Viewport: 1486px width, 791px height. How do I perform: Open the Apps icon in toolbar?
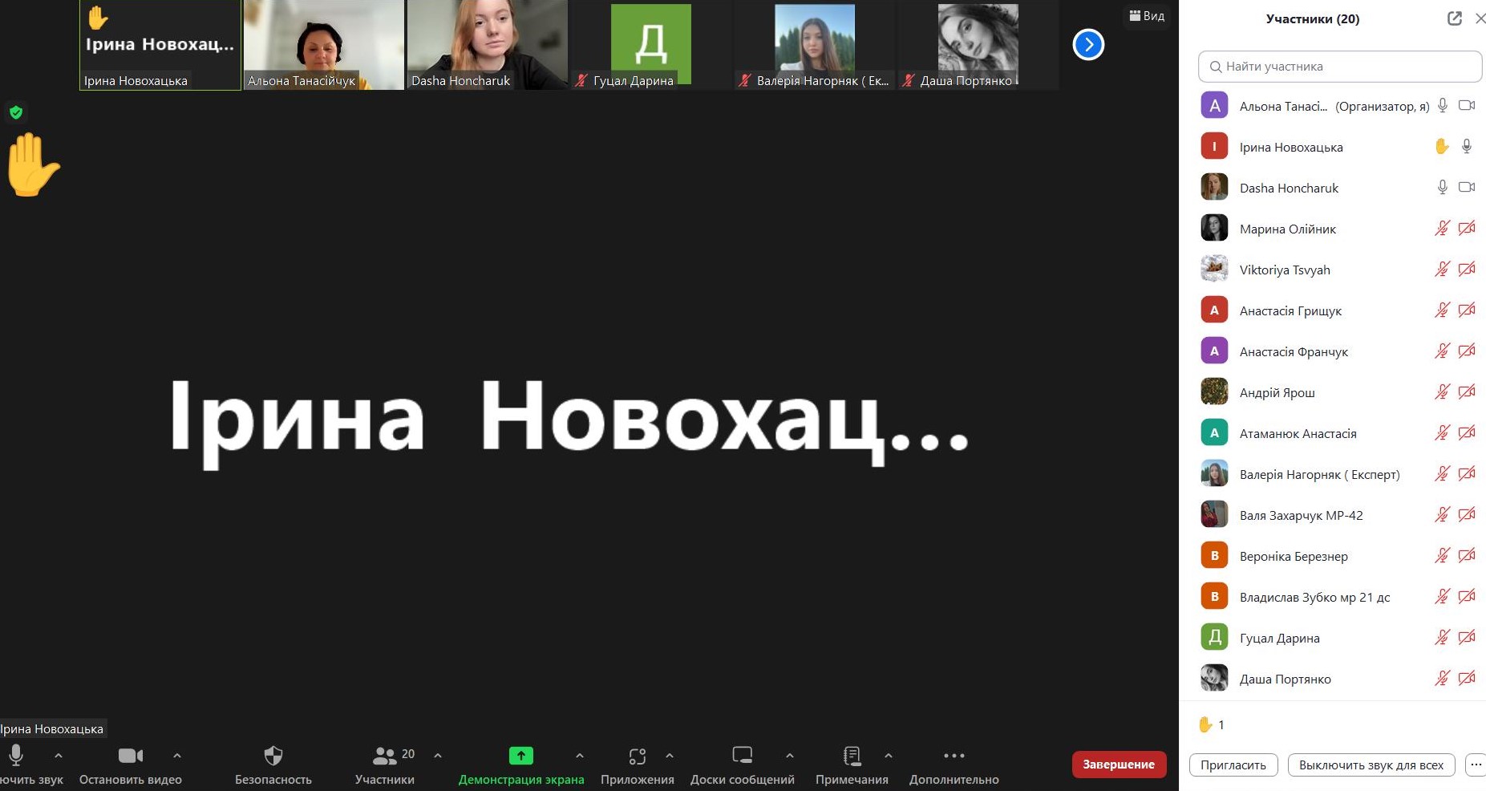637,756
